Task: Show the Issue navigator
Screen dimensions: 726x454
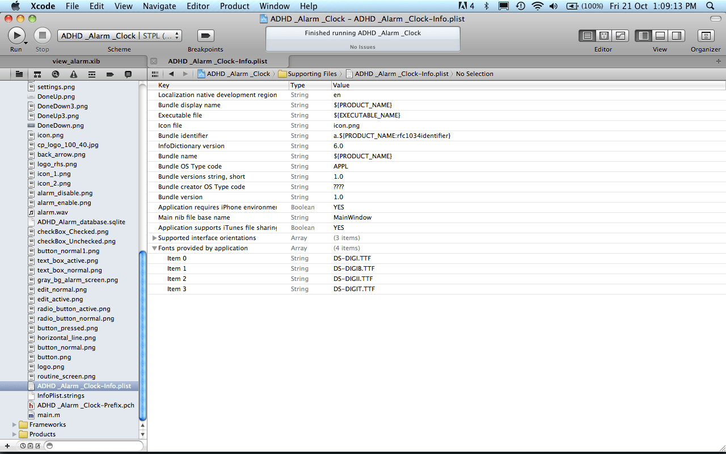Action: tap(74, 74)
